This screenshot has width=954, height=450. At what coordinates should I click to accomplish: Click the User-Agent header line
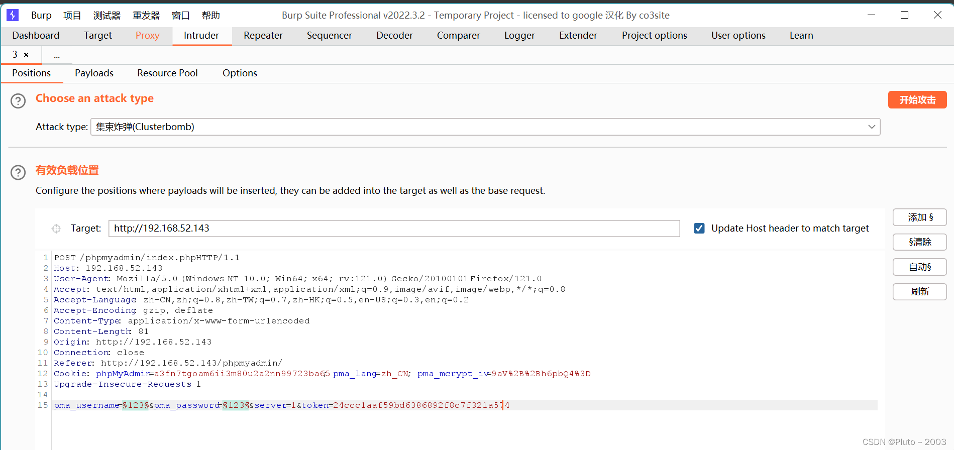[297, 279]
